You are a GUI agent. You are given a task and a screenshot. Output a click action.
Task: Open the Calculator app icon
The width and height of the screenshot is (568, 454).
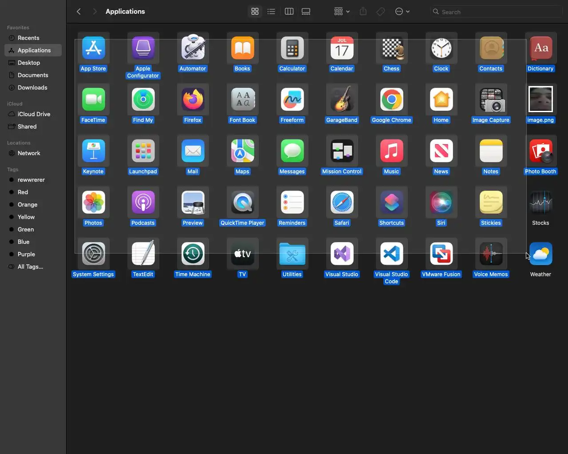coord(292,48)
